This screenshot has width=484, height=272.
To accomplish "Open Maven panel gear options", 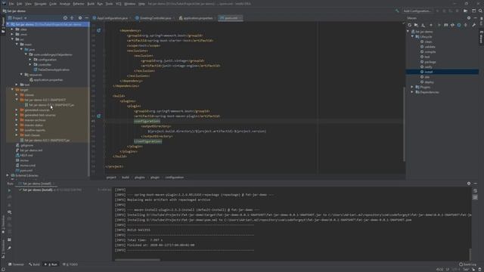I will click(x=469, y=18).
